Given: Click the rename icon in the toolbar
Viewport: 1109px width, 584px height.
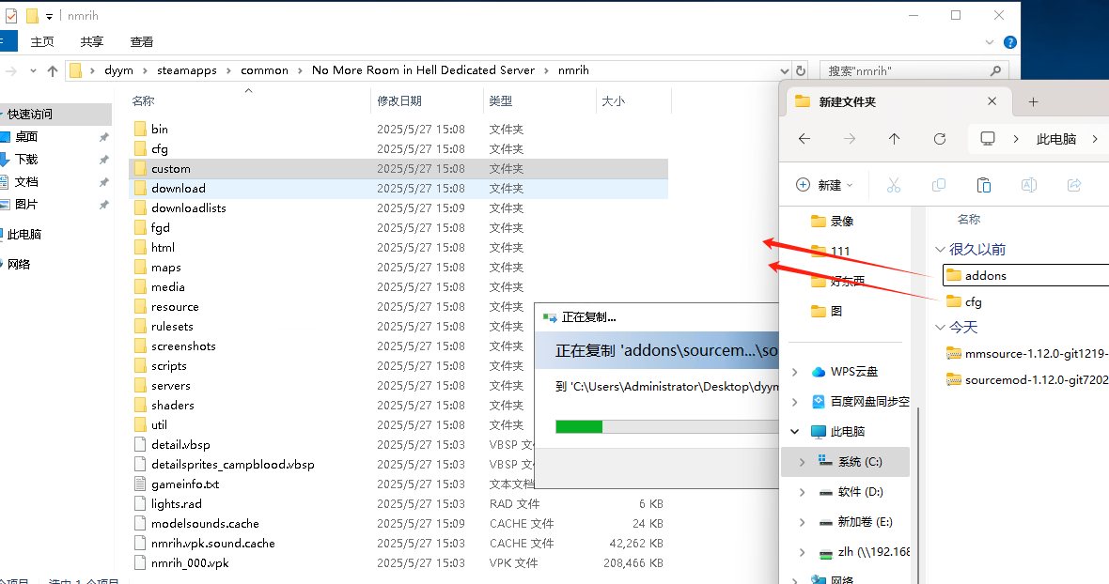Looking at the screenshot, I should 1029,185.
